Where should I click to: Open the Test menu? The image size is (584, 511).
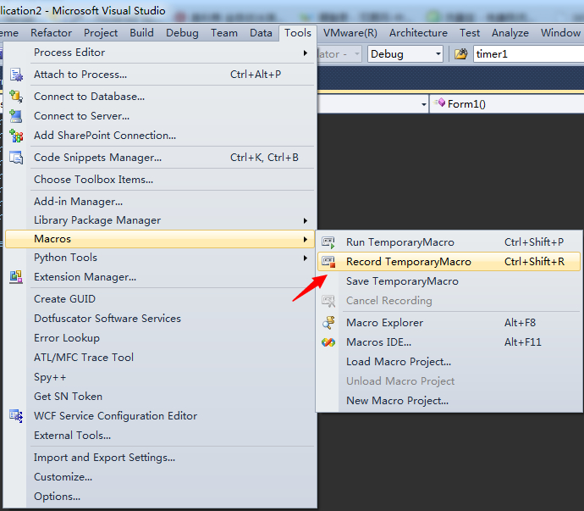[470, 33]
